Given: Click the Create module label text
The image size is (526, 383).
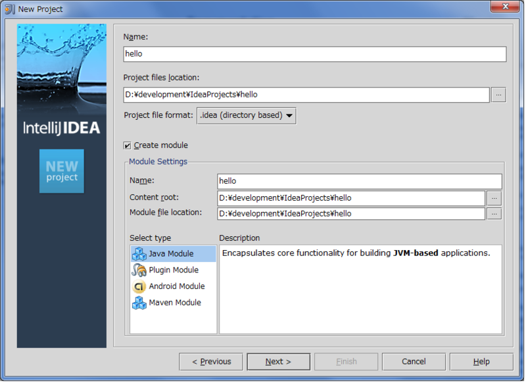Looking at the screenshot, I should (161, 145).
